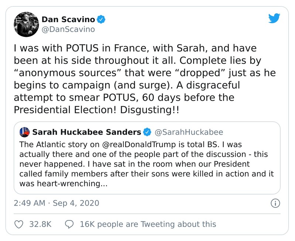Open the Sarah Huckabee Sanders name link
The width and height of the screenshot is (295, 241).
86,132
